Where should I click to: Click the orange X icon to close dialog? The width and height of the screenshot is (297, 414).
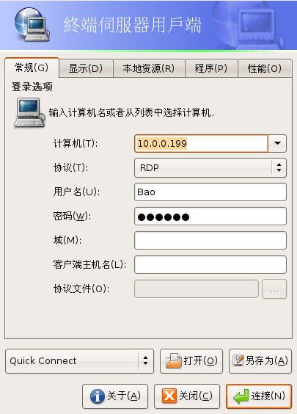pos(169,396)
